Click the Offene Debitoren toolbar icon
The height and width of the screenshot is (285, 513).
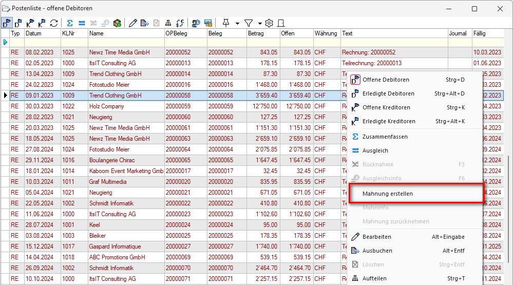coord(6,23)
